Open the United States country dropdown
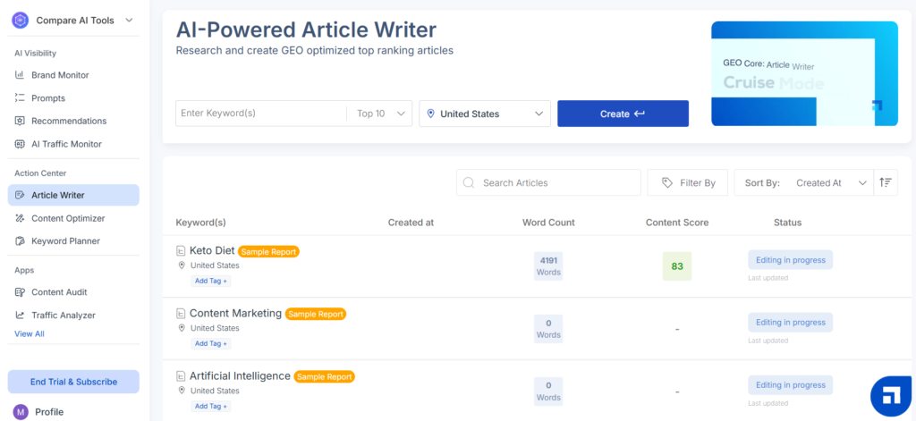 485,114
